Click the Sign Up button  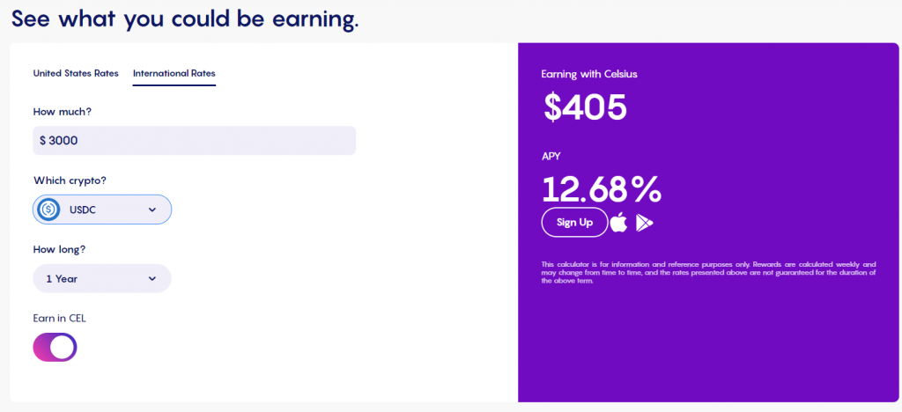point(574,223)
